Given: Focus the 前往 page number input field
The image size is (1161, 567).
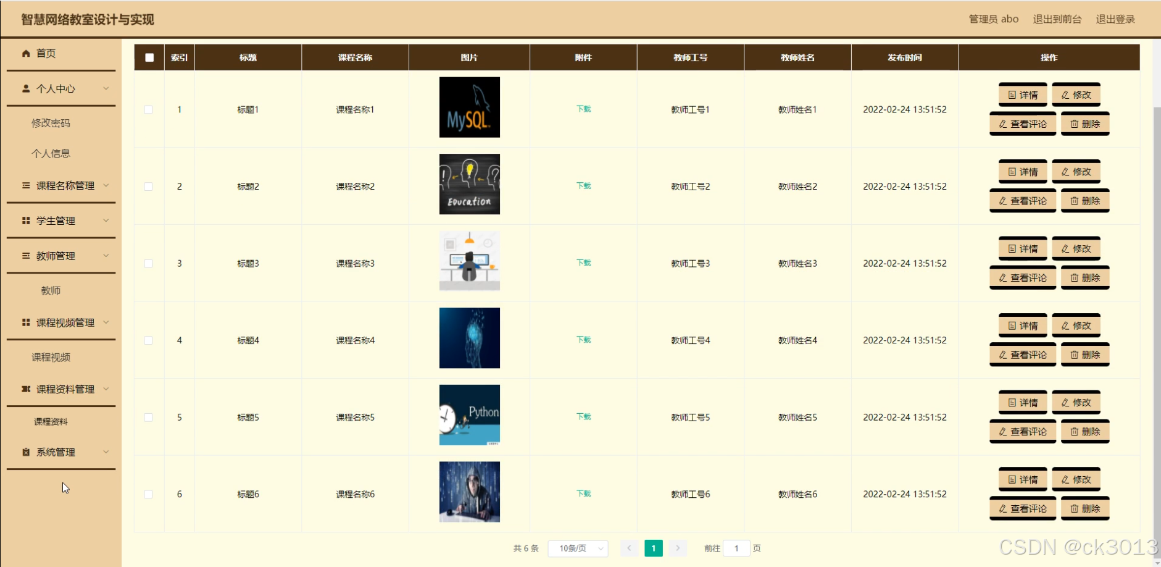Looking at the screenshot, I should tap(736, 548).
